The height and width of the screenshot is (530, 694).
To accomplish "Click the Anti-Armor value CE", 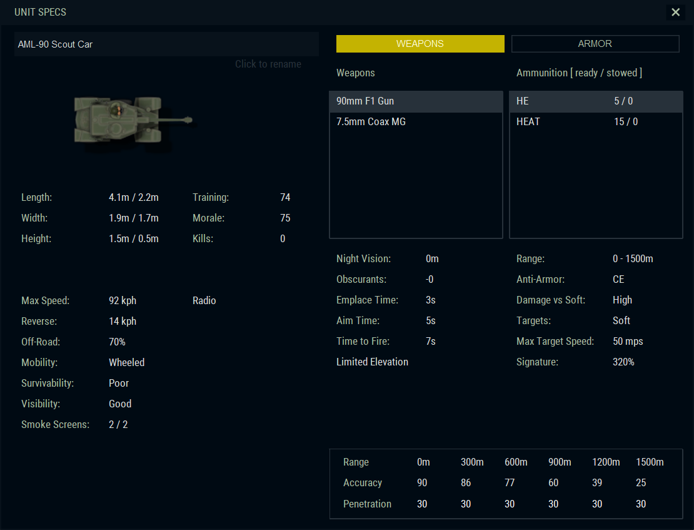I will tap(618, 280).
